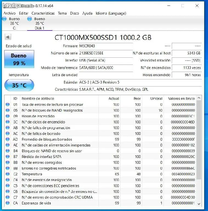Click the C: drive blue status orb
The width and height of the screenshot is (208, 211).
click(x=4, y=19)
